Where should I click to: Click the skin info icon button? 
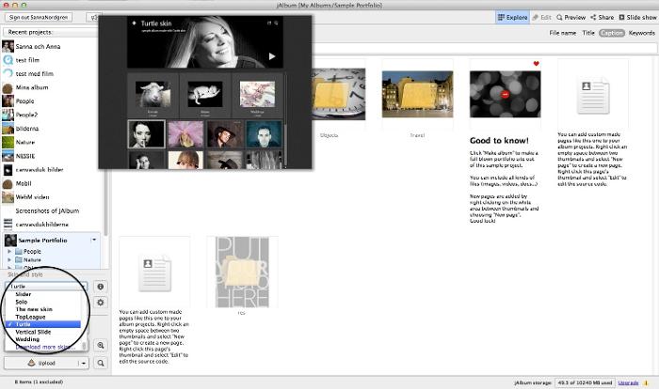(x=101, y=287)
